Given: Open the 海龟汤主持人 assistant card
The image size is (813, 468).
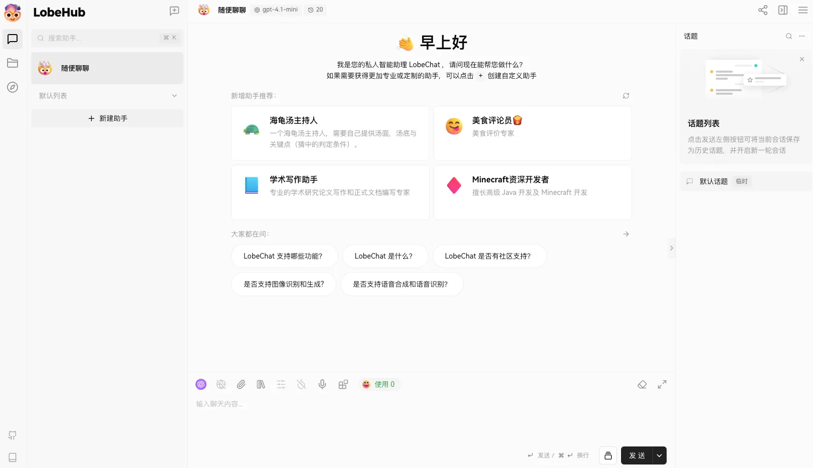Looking at the screenshot, I should tap(330, 133).
